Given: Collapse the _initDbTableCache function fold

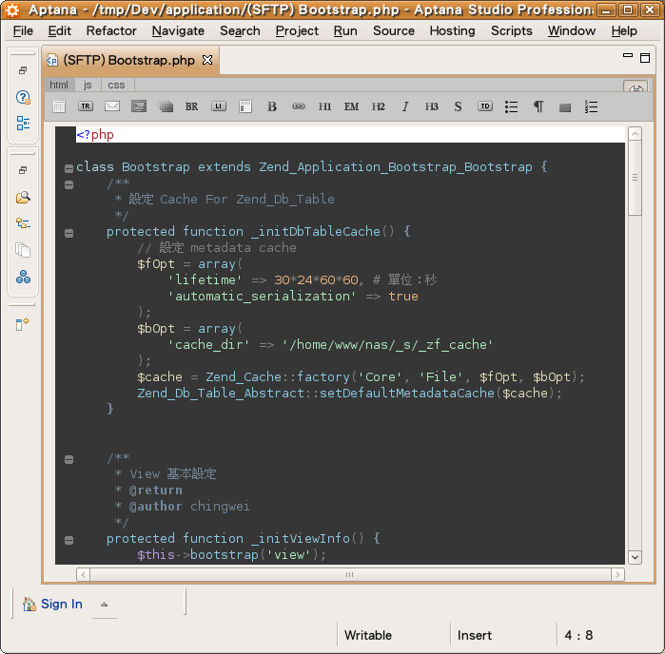Looking at the screenshot, I should pos(69,232).
